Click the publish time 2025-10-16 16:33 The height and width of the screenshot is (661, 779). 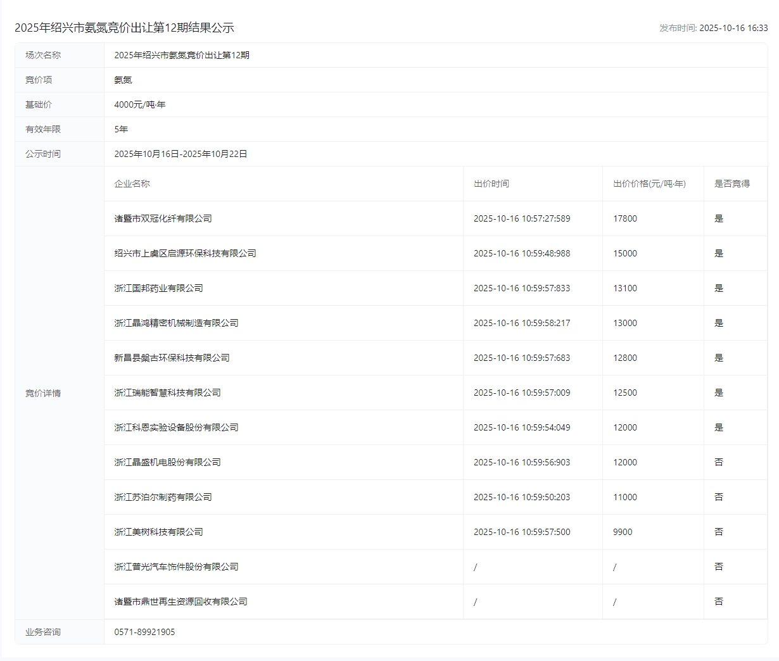733,28
